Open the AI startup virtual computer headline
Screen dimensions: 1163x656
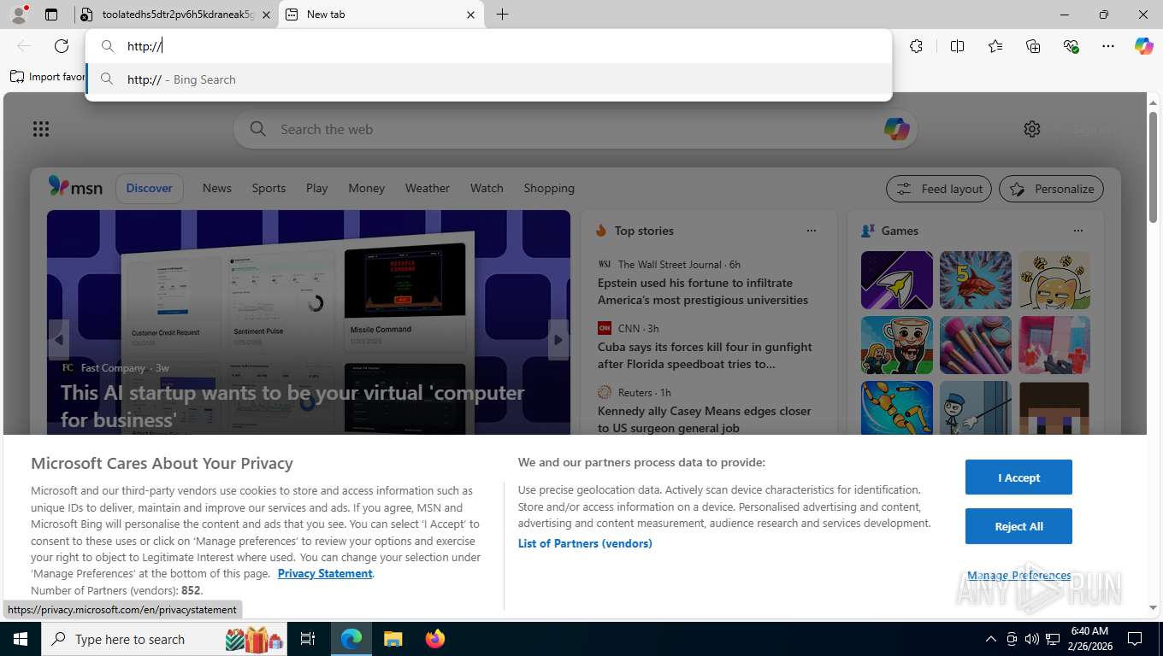(292, 406)
